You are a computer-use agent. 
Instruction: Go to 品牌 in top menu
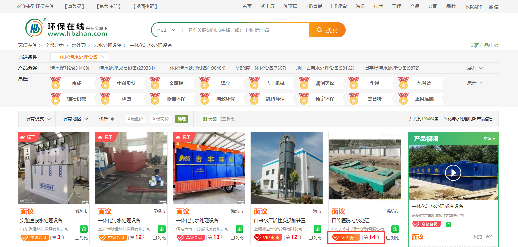451,6
